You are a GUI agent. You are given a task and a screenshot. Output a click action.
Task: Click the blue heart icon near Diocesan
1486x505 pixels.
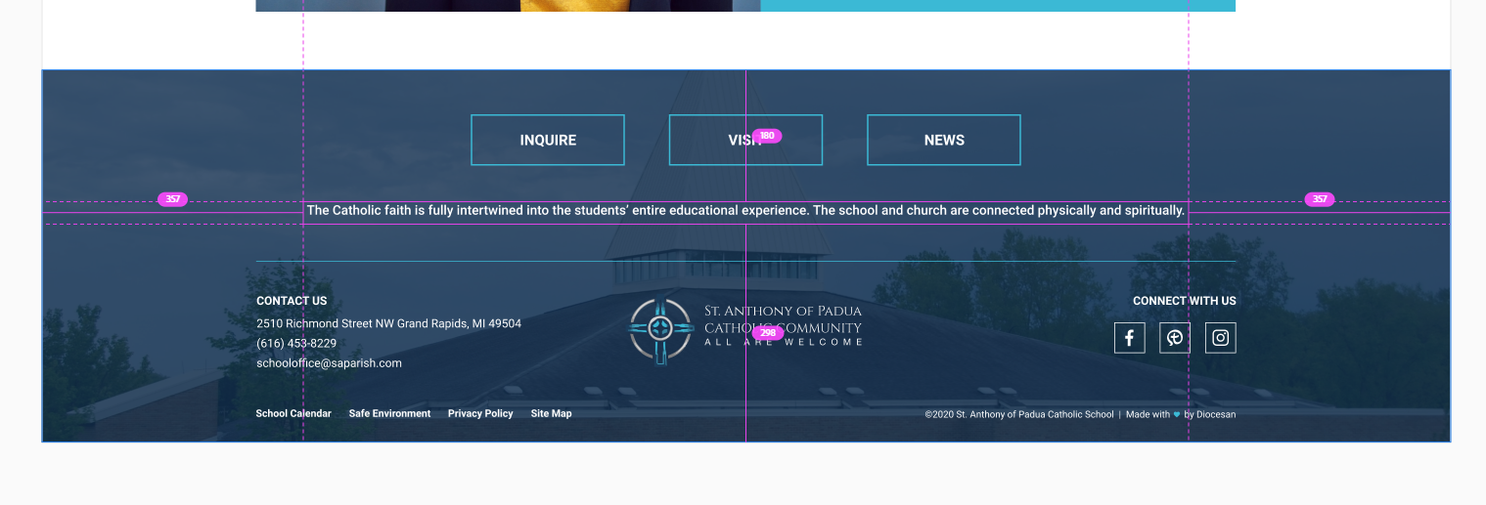[1177, 415]
